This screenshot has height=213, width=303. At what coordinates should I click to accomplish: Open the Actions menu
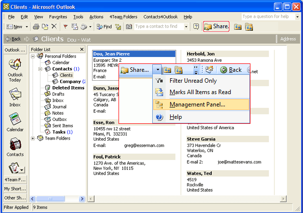tap(96, 17)
